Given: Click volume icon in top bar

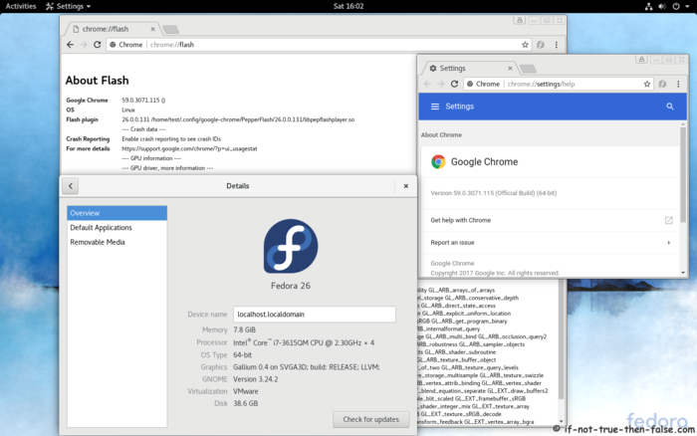Looking at the screenshot, I should pos(662,6).
